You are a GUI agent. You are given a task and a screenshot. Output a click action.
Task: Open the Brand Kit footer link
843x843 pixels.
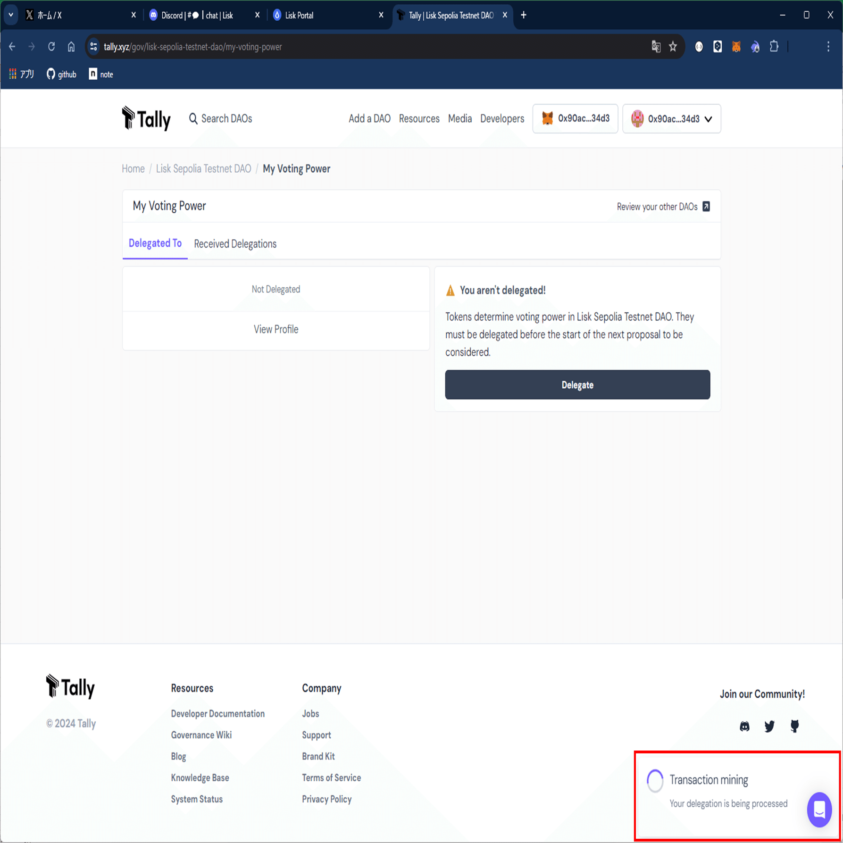(x=318, y=756)
